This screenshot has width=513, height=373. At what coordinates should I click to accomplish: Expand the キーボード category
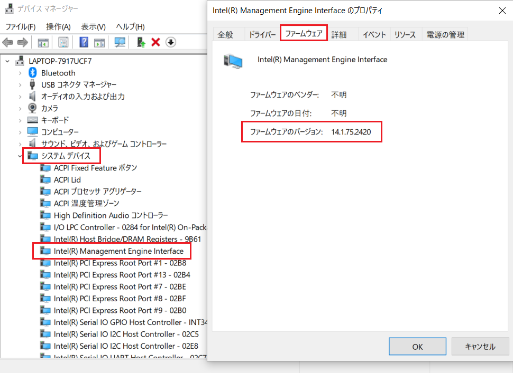pyautogui.click(x=20, y=120)
